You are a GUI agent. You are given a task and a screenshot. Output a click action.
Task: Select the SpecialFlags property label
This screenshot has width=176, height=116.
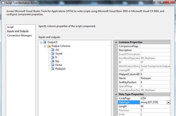tap(126, 86)
